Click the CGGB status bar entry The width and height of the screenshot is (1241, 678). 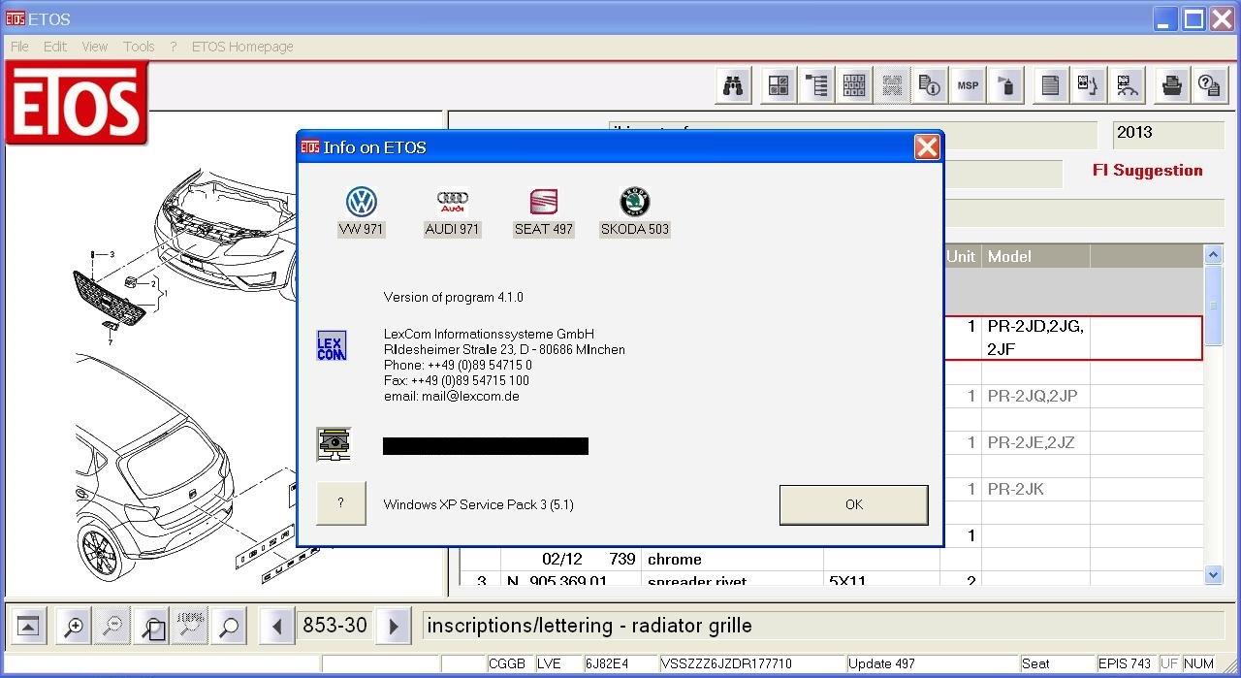coord(510,663)
